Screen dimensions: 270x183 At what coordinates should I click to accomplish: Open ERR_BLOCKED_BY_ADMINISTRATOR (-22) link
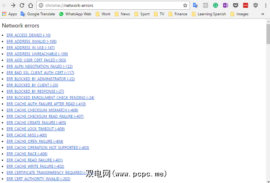pyautogui.click(x=41, y=79)
